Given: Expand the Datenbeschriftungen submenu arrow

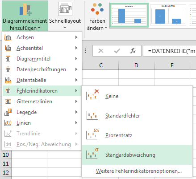Looking at the screenshot, I should click(x=76, y=69).
